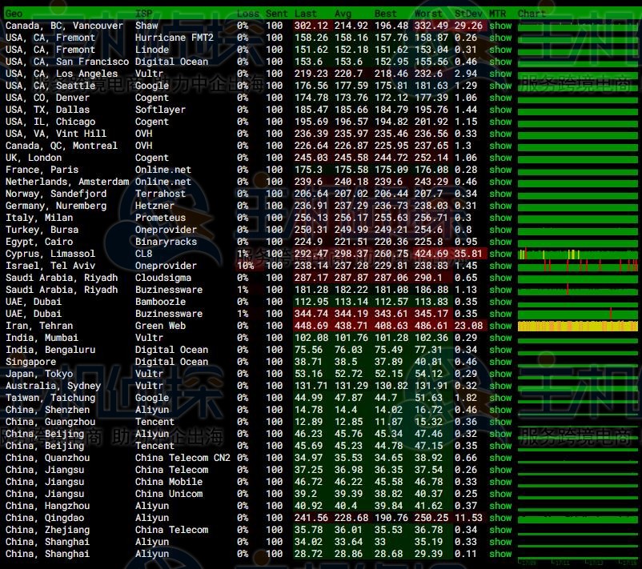This screenshot has width=642, height=569.
Task: Open MTR show for Los Angeles Vultr
Action: [x=500, y=74]
